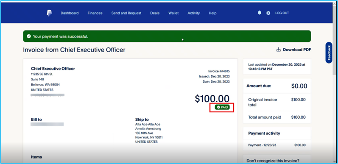Click the 'Total amount paid' label
This screenshot has height=164, width=338.
(x=265, y=117)
